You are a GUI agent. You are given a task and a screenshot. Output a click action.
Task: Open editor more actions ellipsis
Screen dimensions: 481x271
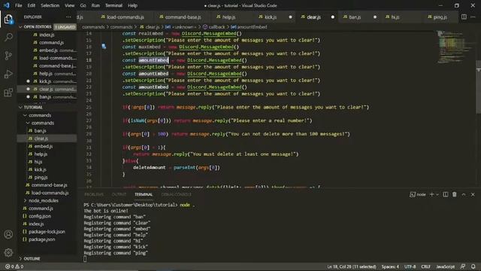coord(473,17)
